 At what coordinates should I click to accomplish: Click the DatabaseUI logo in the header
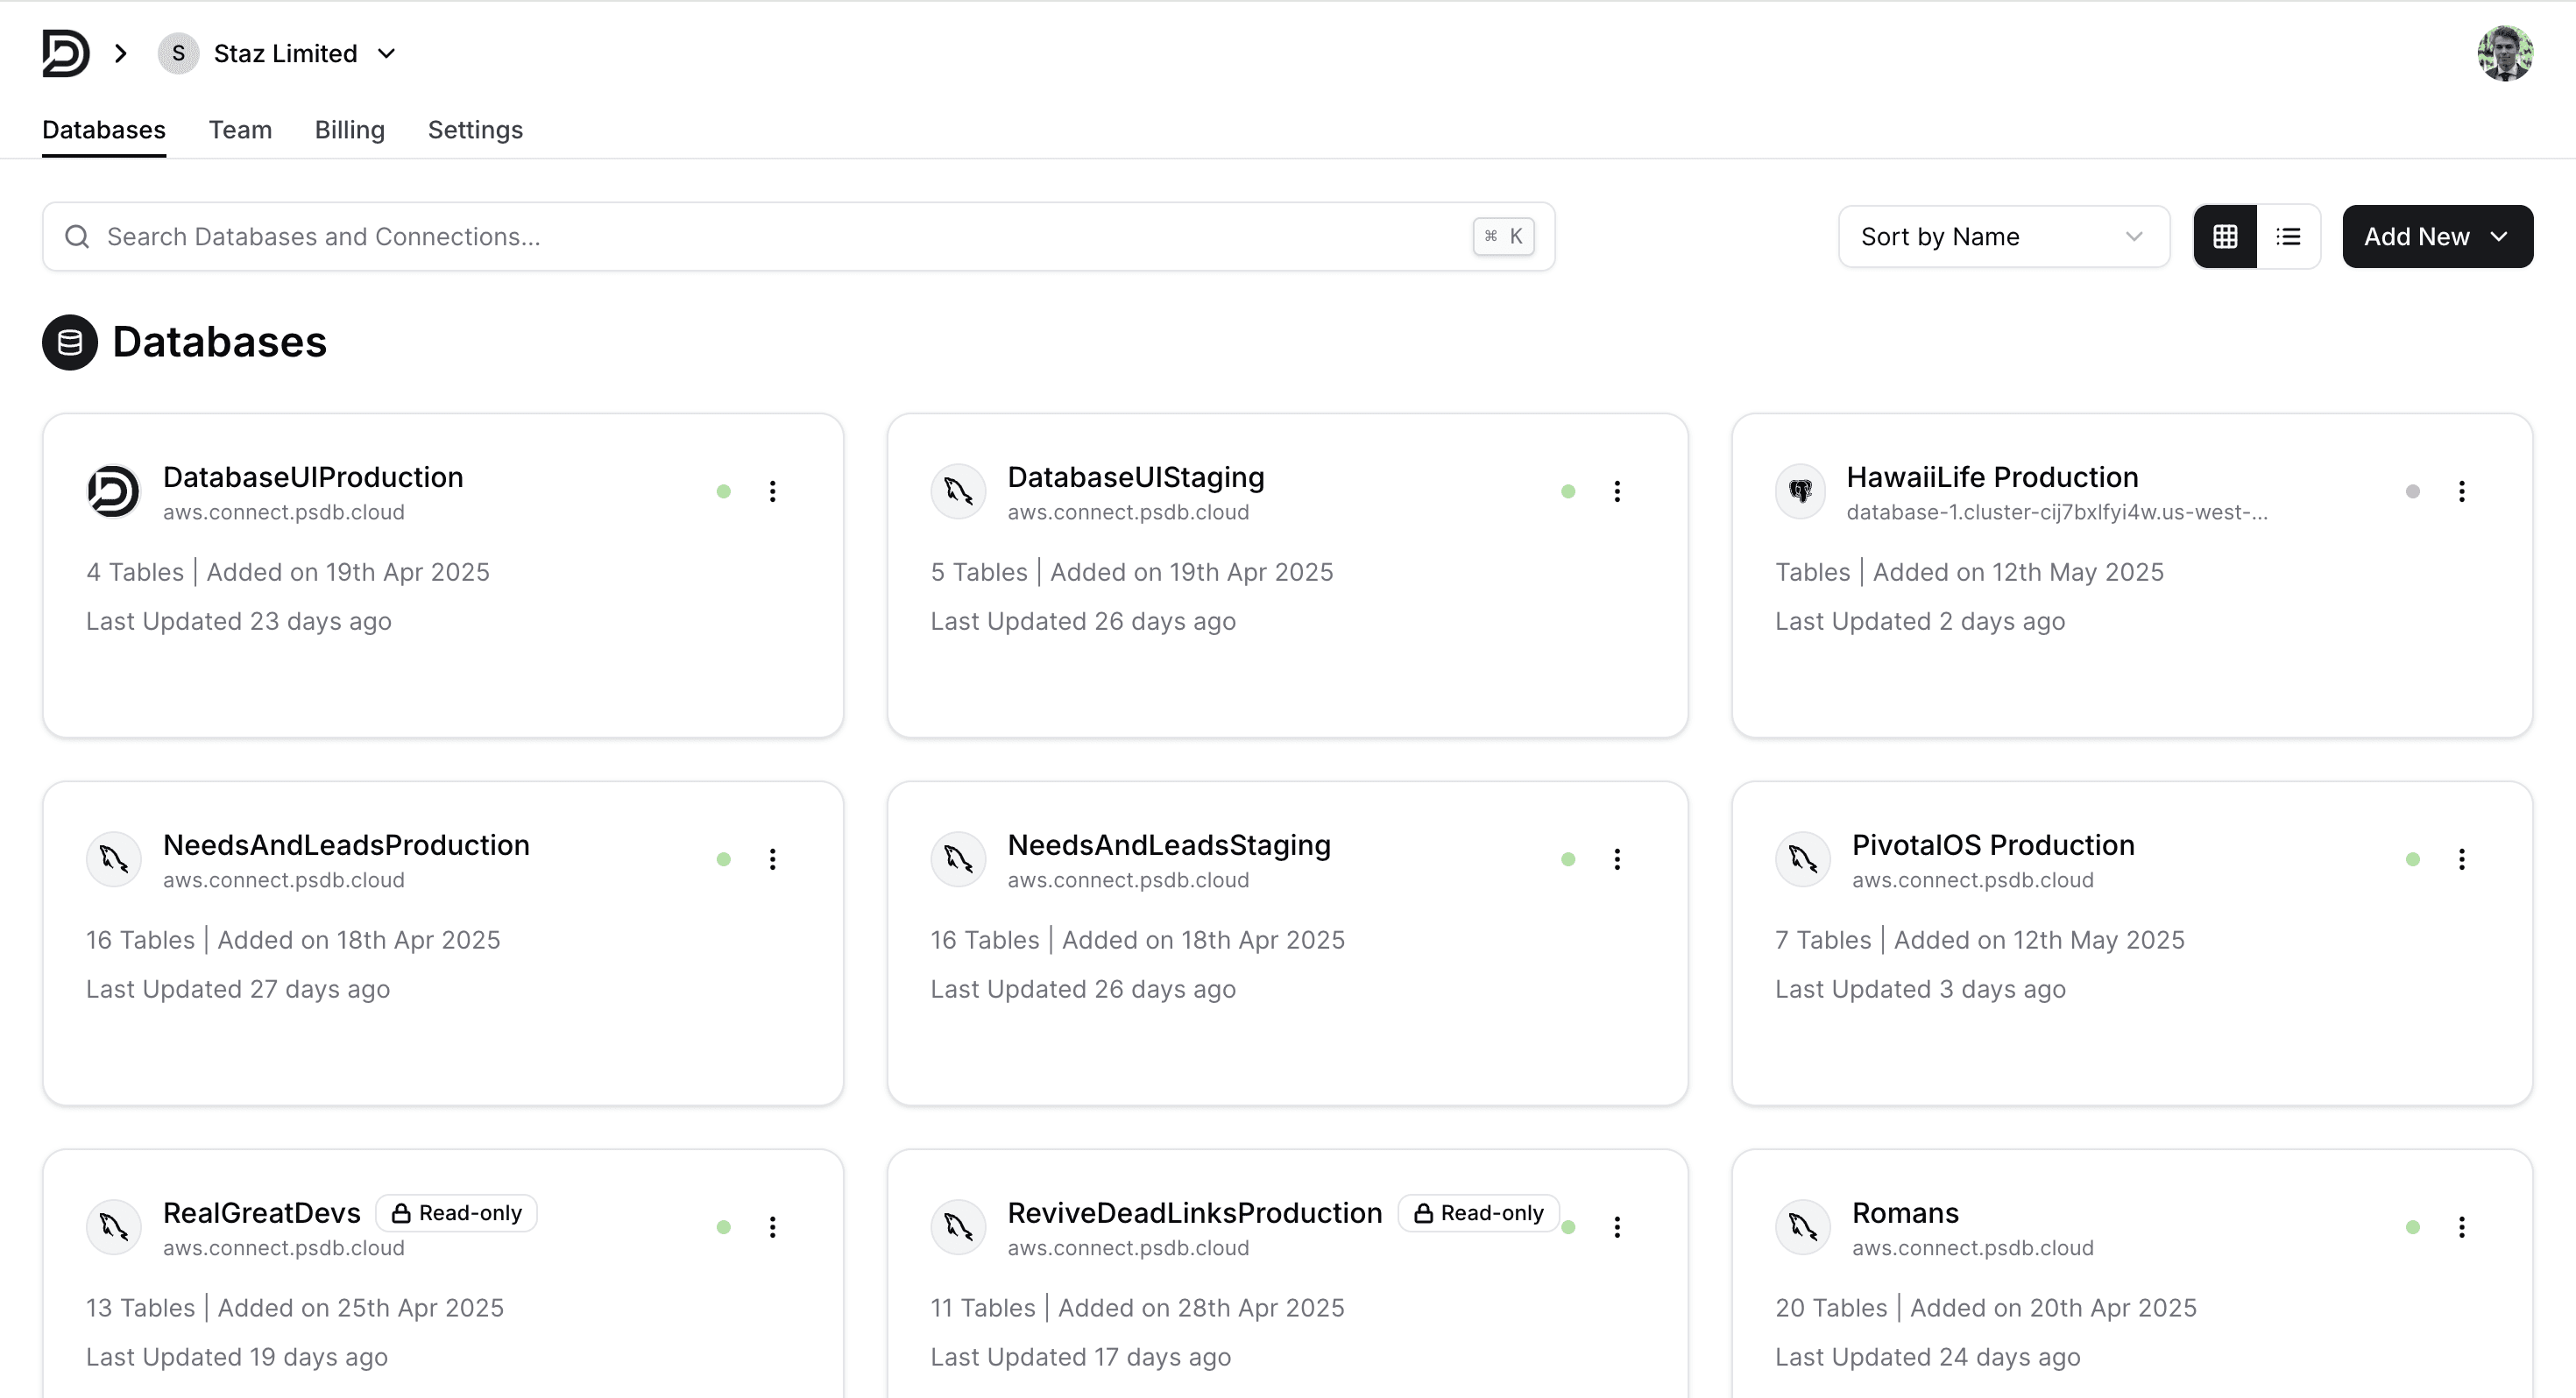[x=66, y=53]
